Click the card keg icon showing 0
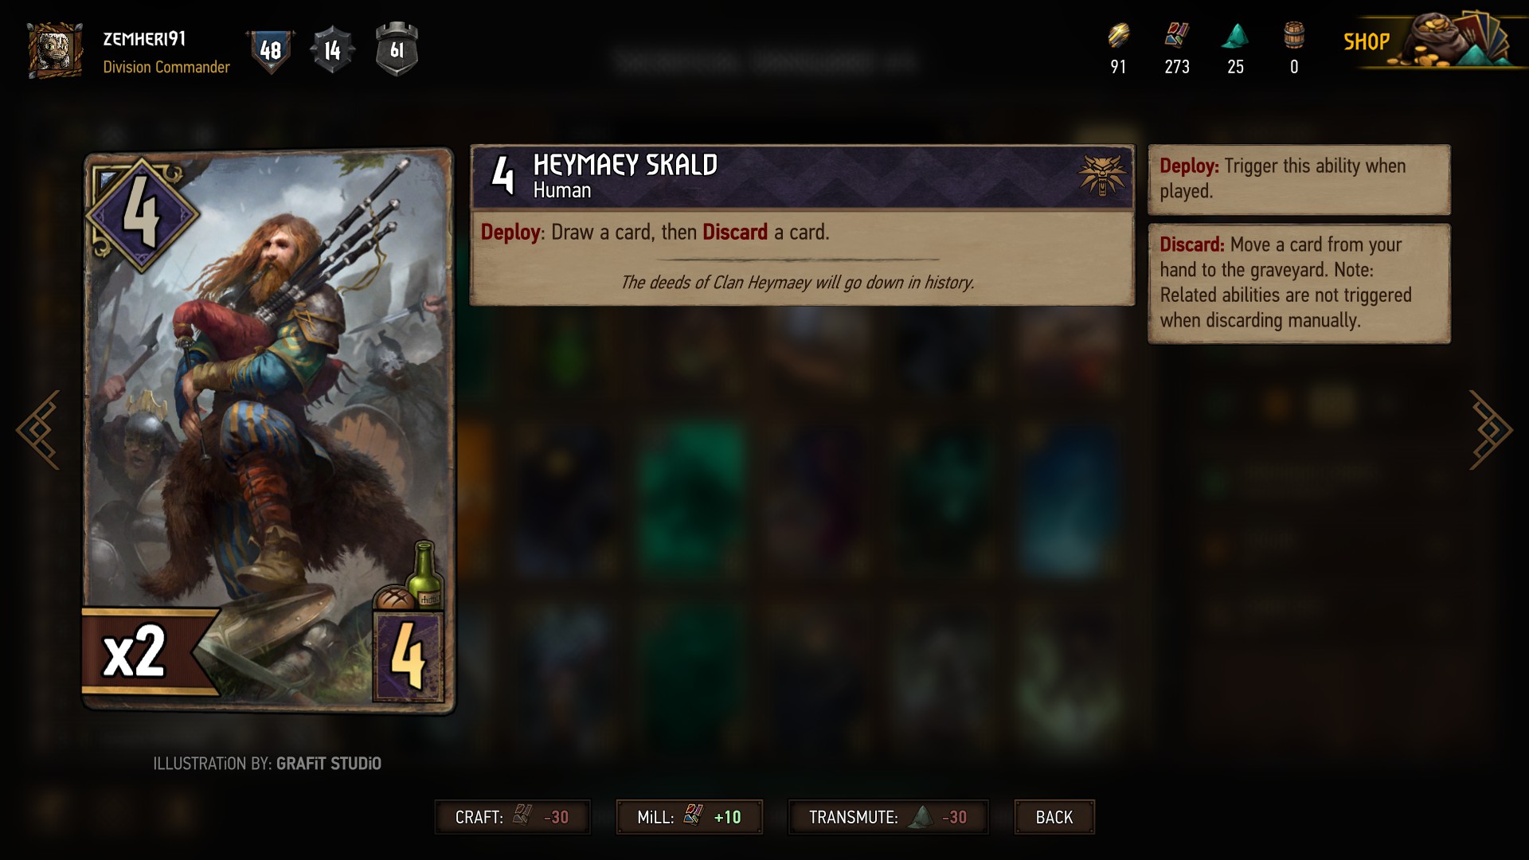 coord(1294,36)
